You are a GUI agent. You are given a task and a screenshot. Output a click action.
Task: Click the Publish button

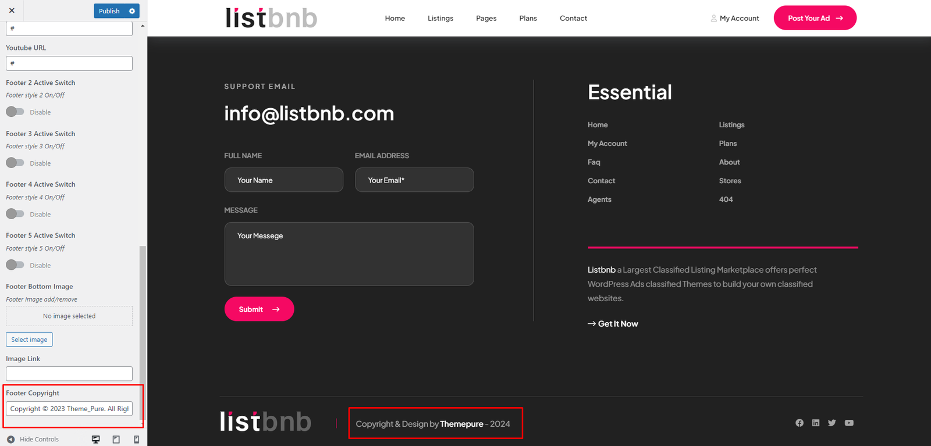point(109,11)
